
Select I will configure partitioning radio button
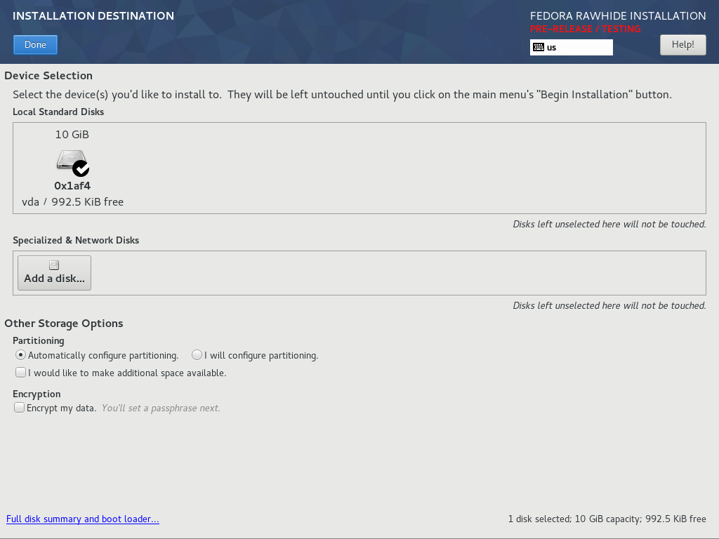pos(197,354)
